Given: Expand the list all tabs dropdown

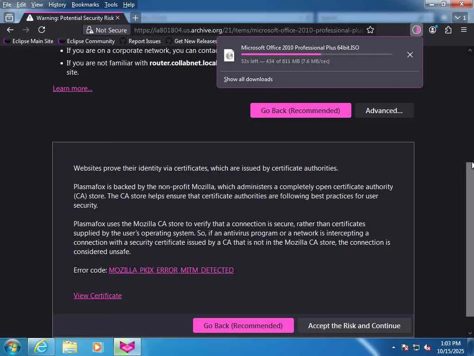Looking at the screenshot, I should (461, 18).
